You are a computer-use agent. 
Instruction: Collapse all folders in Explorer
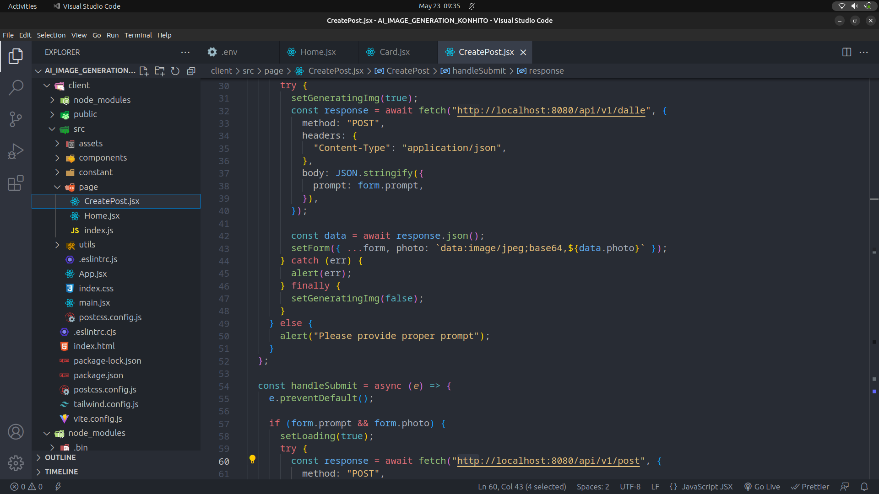tap(191, 71)
